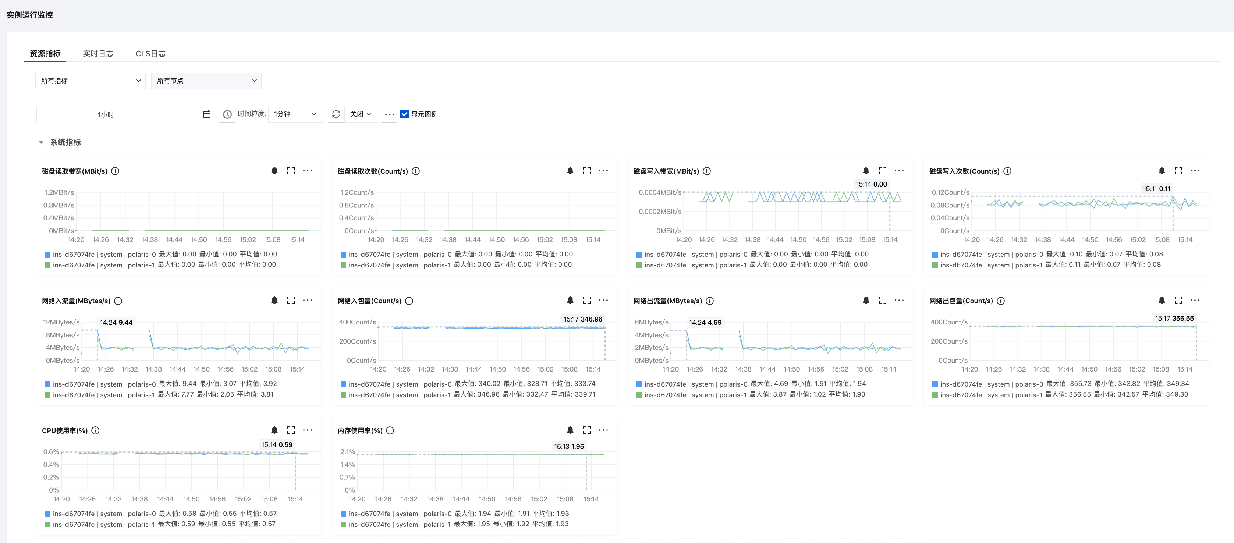Open calendar icon in 1小时 range field
The width and height of the screenshot is (1234, 543).
206,114
